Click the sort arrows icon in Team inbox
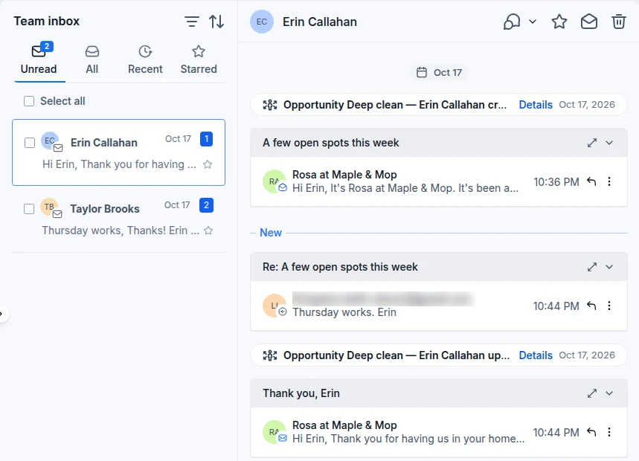The width and height of the screenshot is (639, 461). pyautogui.click(x=216, y=22)
